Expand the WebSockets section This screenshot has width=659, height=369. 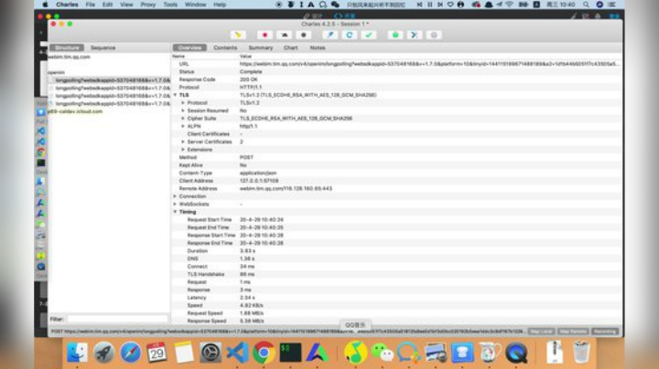click(x=175, y=205)
